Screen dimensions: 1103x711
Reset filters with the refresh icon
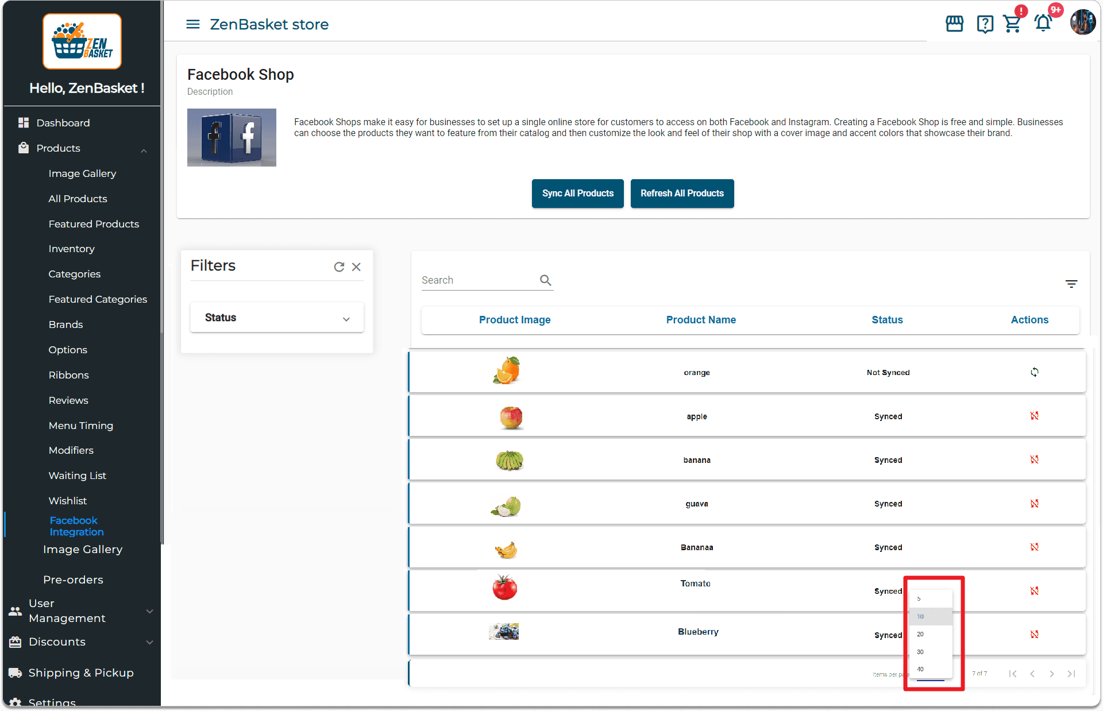pyautogui.click(x=339, y=267)
